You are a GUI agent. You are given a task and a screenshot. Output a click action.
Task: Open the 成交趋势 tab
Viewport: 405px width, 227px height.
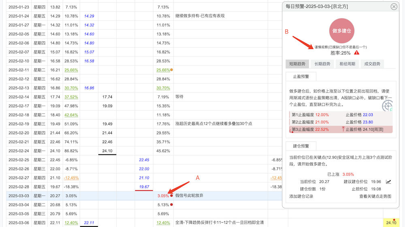[x=372, y=64]
